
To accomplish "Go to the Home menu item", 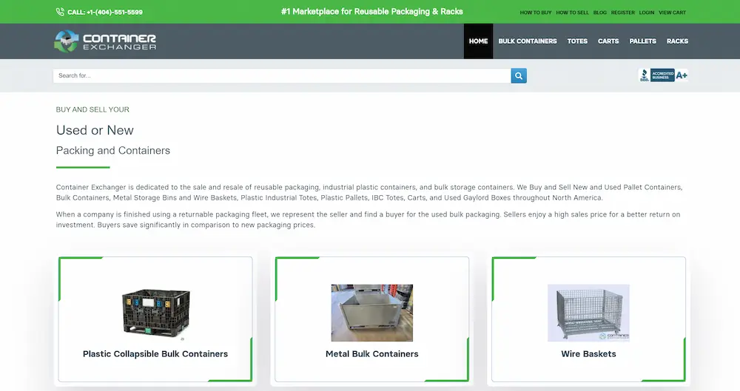I will (478, 41).
